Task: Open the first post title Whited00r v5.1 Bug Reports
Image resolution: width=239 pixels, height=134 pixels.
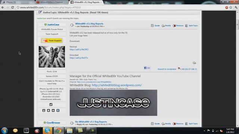Action: click(89, 24)
